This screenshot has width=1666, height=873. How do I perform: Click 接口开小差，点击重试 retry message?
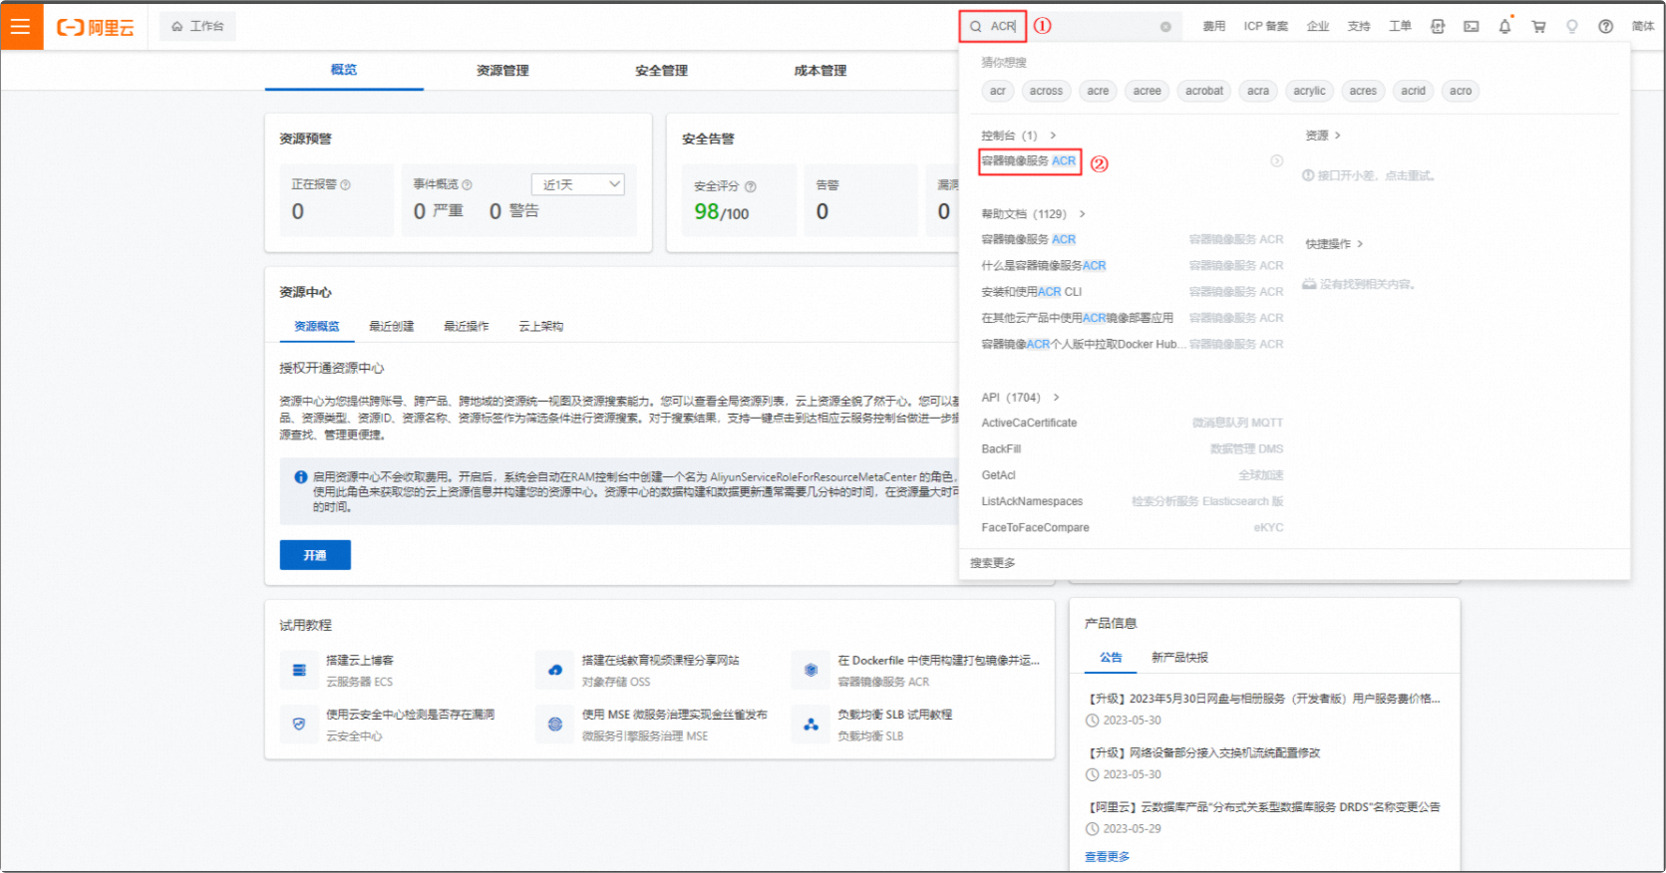(1369, 176)
